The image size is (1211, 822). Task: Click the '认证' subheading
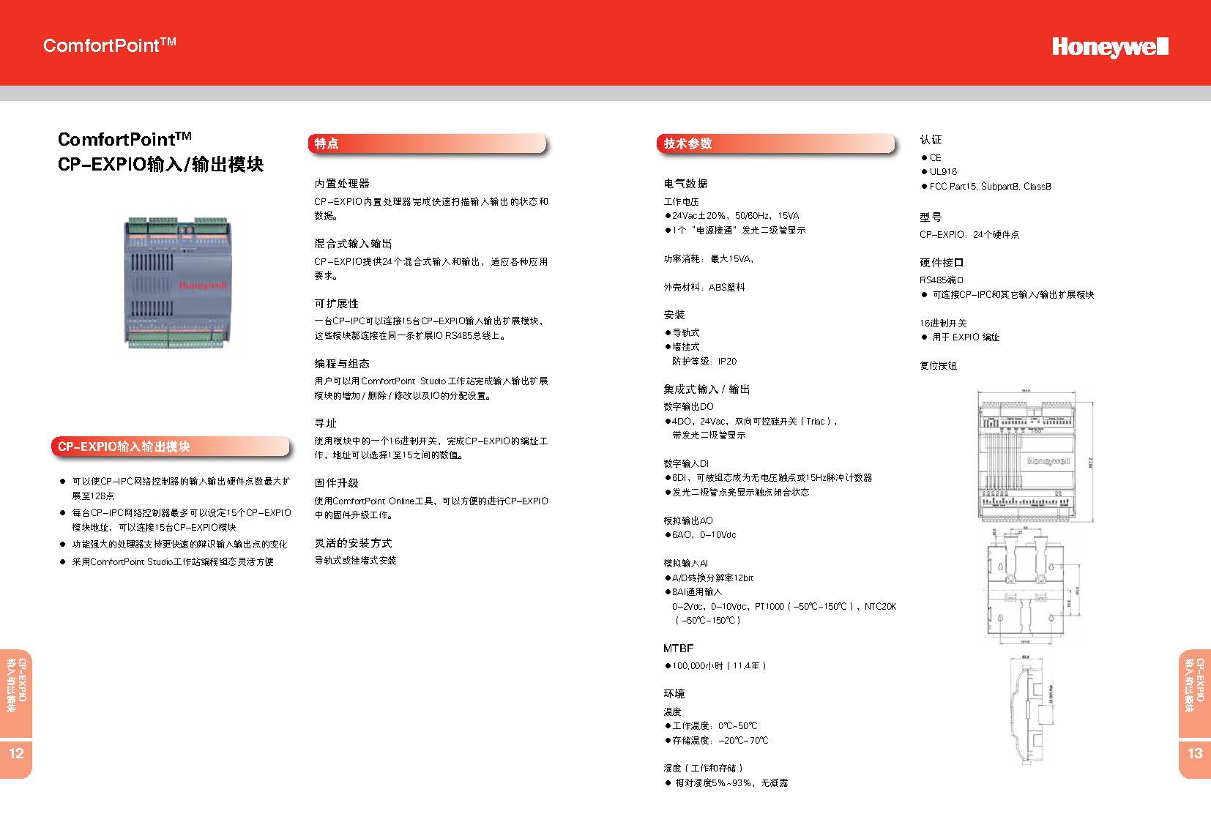[931, 140]
